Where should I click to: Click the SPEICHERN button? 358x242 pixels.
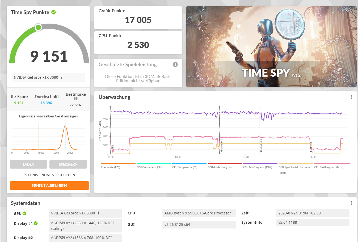[68, 164]
